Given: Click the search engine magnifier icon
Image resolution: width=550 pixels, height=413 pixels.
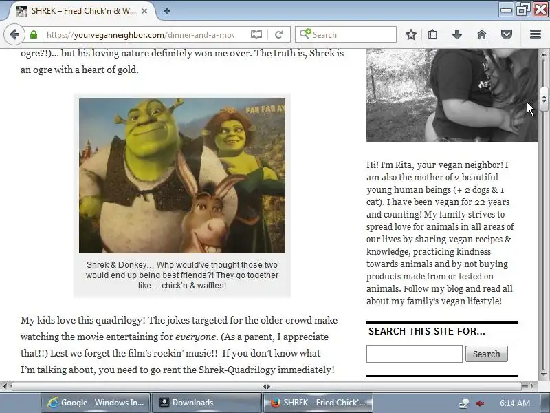Looking at the screenshot, I should coord(305,34).
